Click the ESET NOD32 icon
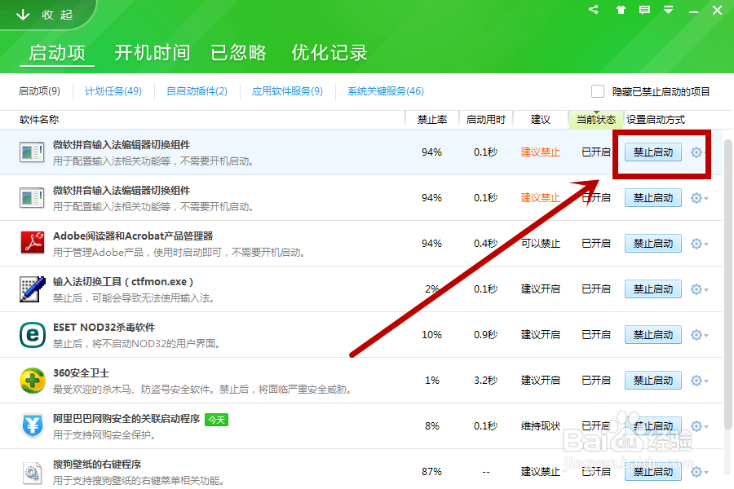Image resolution: width=734 pixels, height=489 pixels. (33, 335)
